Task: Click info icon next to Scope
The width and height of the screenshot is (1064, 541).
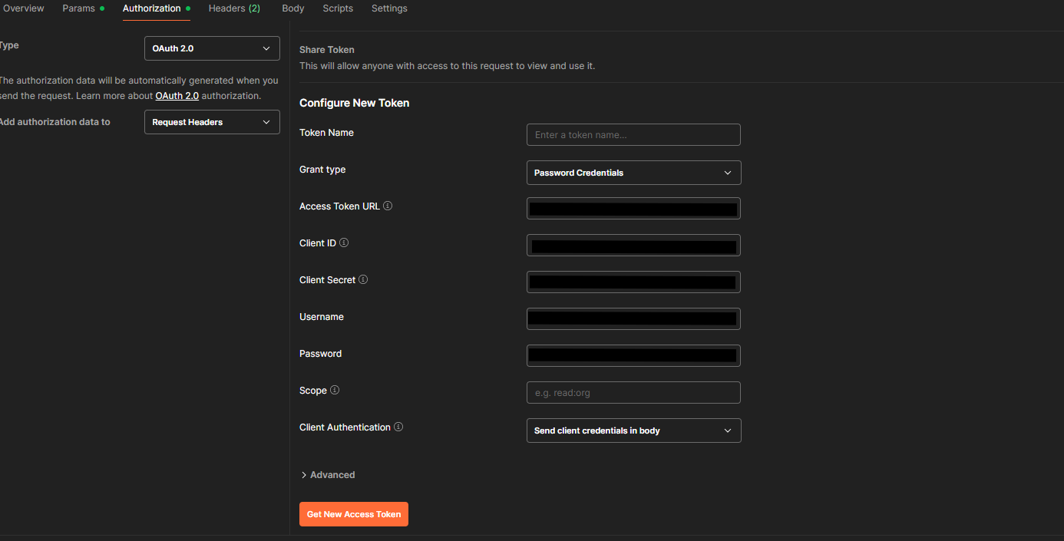Action: click(335, 391)
